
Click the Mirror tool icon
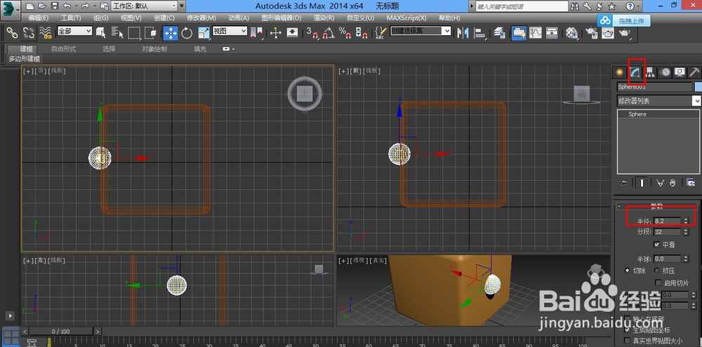pos(463,33)
